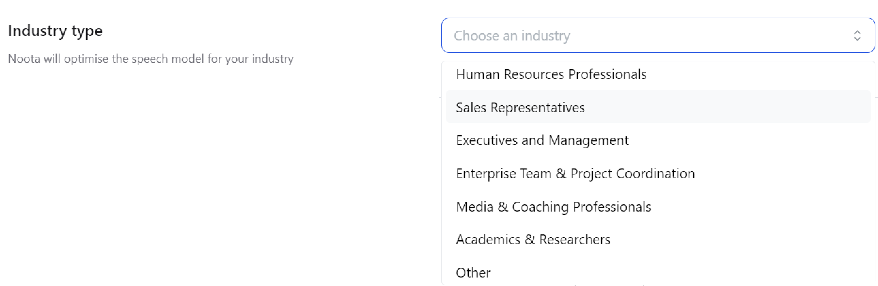Pick the Other industry option
The width and height of the screenshot is (878, 286).
[473, 273]
